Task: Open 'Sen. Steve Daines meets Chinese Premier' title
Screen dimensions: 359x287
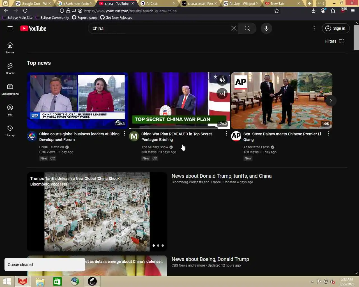Action: click(282, 137)
